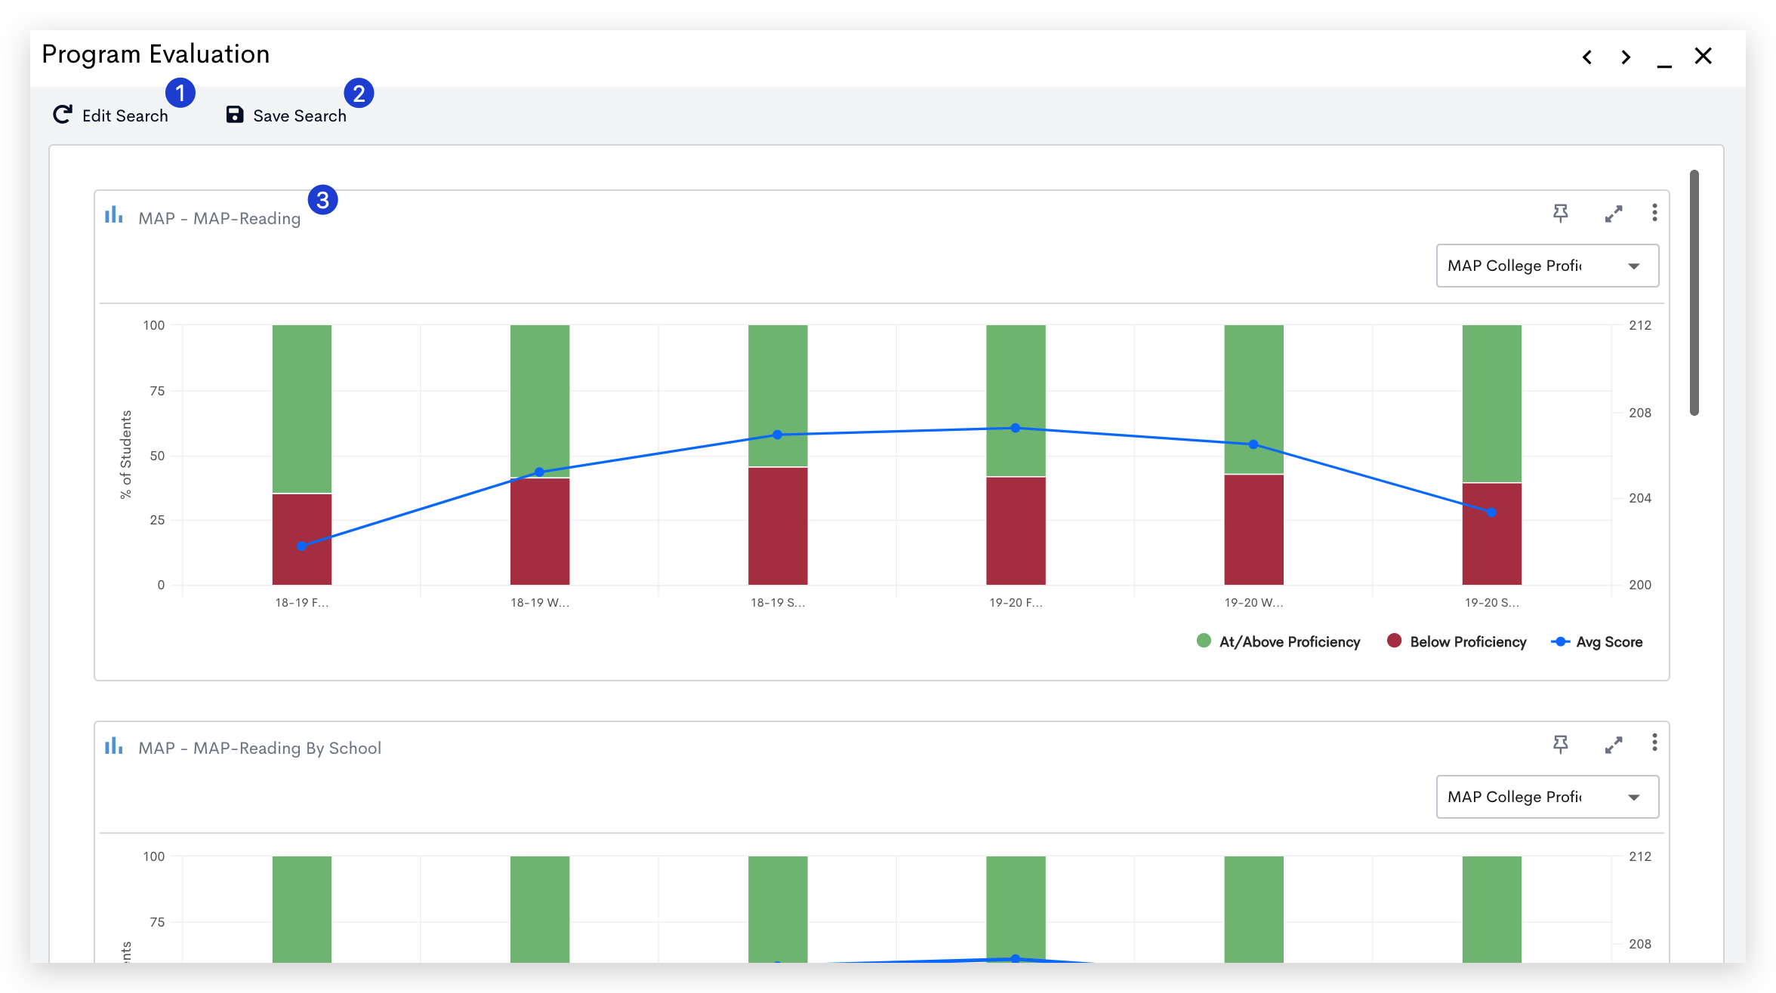Toggle Avg Score legend series
This screenshot has height=993, width=1776.
click(x=1597, y=642)
